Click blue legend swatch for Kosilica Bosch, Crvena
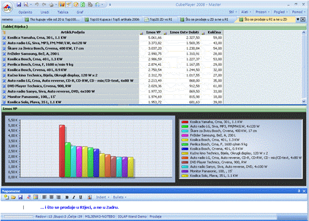Screen dimensions: 309x221 185,149
